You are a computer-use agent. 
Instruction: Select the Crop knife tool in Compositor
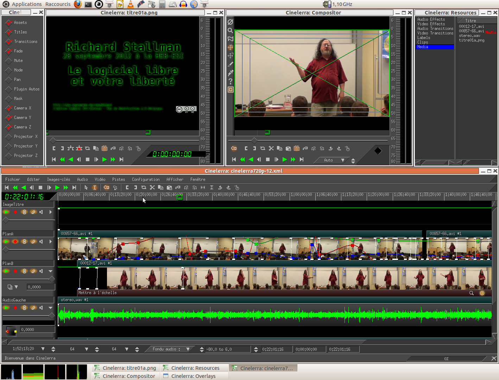coord(230,64)
